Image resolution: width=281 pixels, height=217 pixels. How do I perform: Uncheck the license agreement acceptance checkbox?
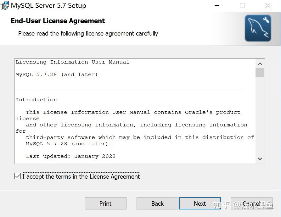coord(18,176)
